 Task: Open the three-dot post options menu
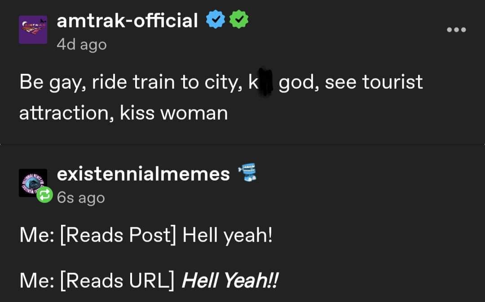click(x=457, y=30)
